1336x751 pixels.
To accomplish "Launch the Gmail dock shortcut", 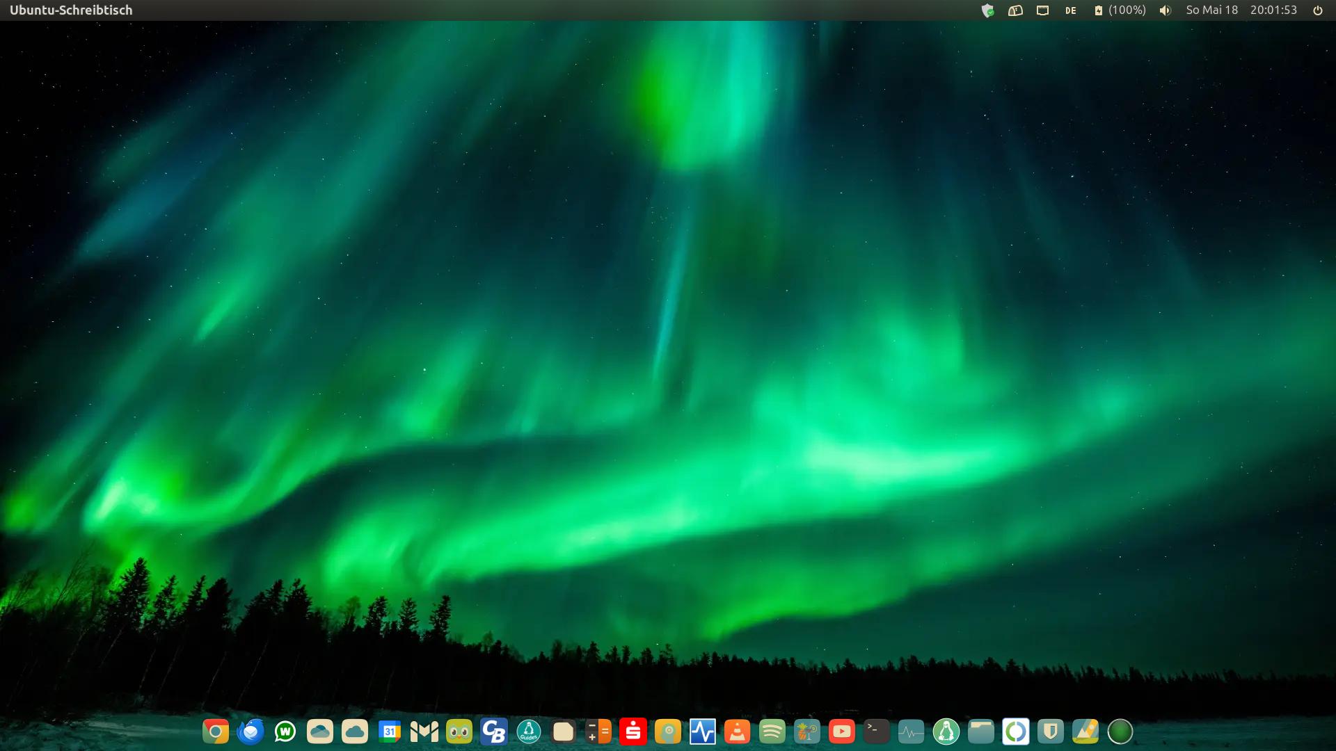I will 424,732.
